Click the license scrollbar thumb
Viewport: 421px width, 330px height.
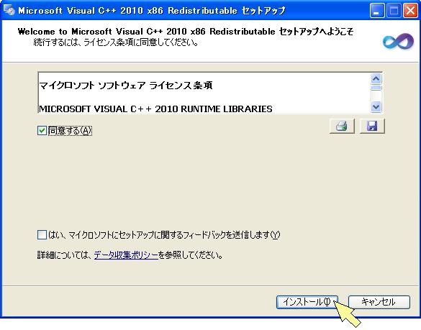pyautogui.click(x=376, y=88)
